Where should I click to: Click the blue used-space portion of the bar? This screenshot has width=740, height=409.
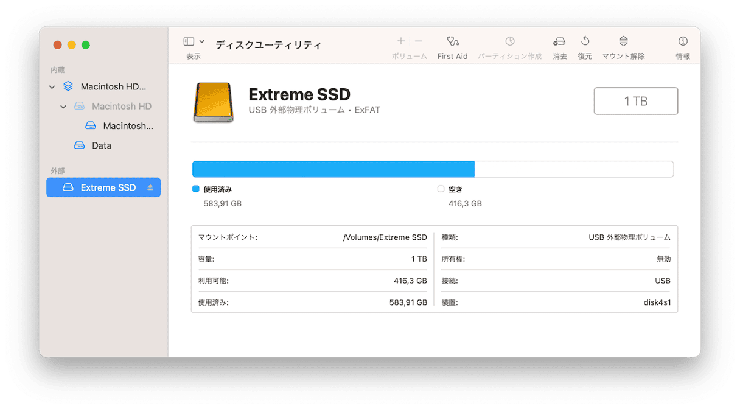click(333, 169)
